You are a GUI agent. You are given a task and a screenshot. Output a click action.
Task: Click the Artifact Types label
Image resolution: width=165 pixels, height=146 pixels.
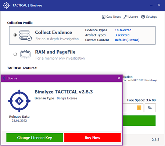pos(95,35)
